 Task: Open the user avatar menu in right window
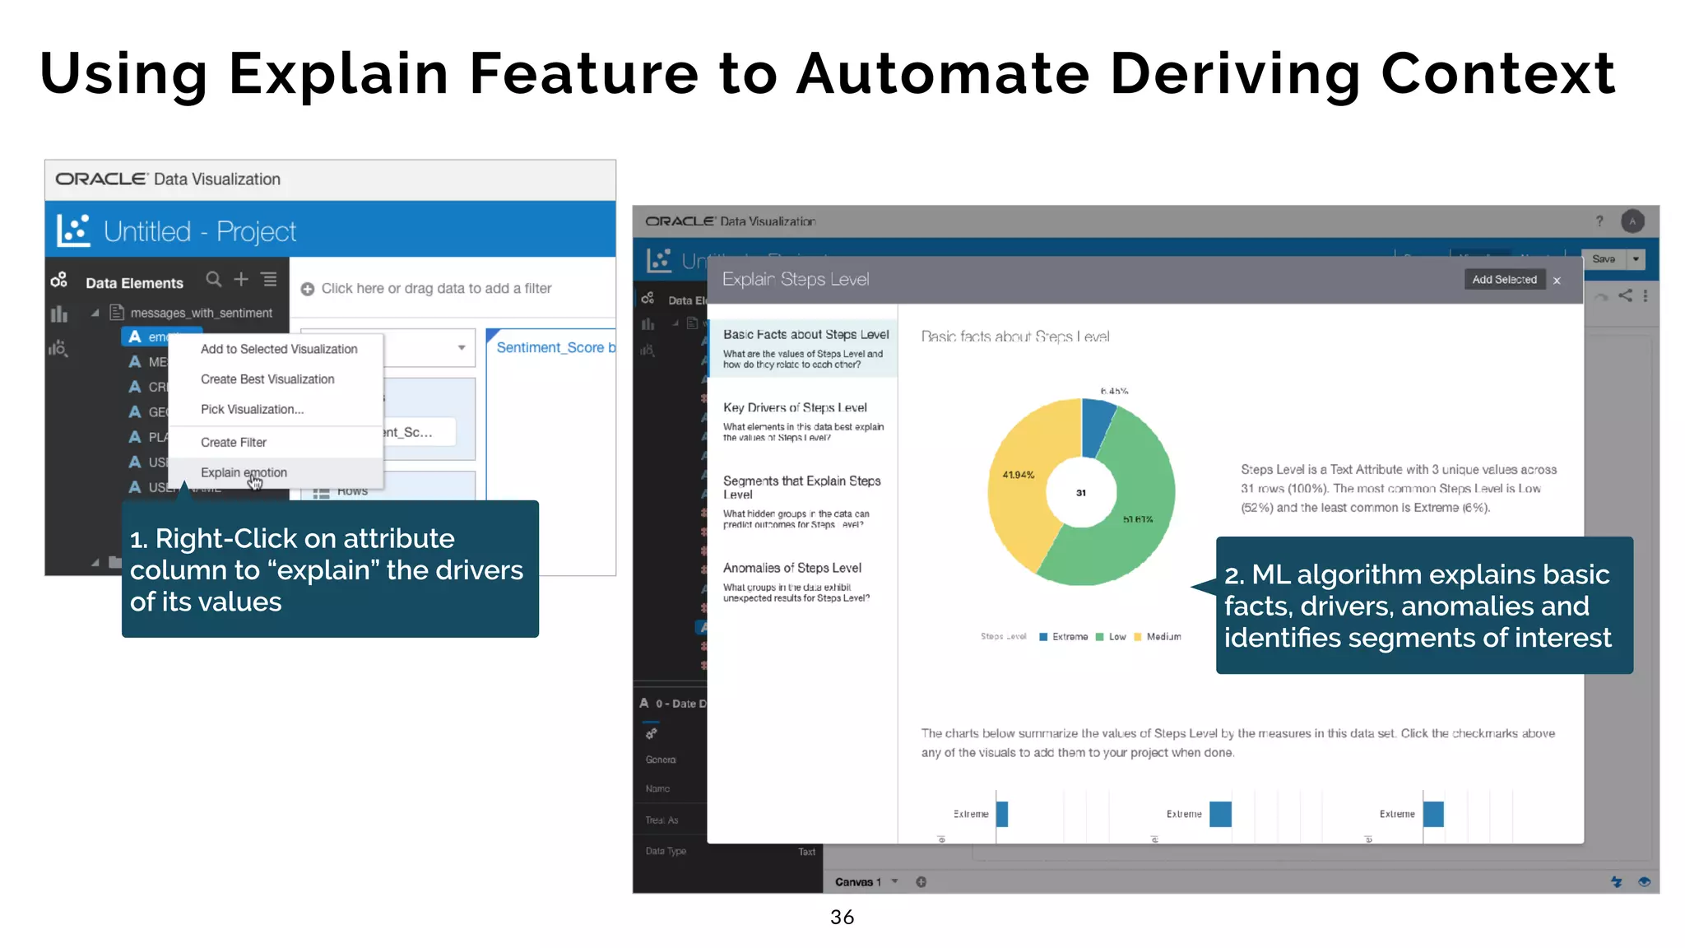click(1632, 221)
